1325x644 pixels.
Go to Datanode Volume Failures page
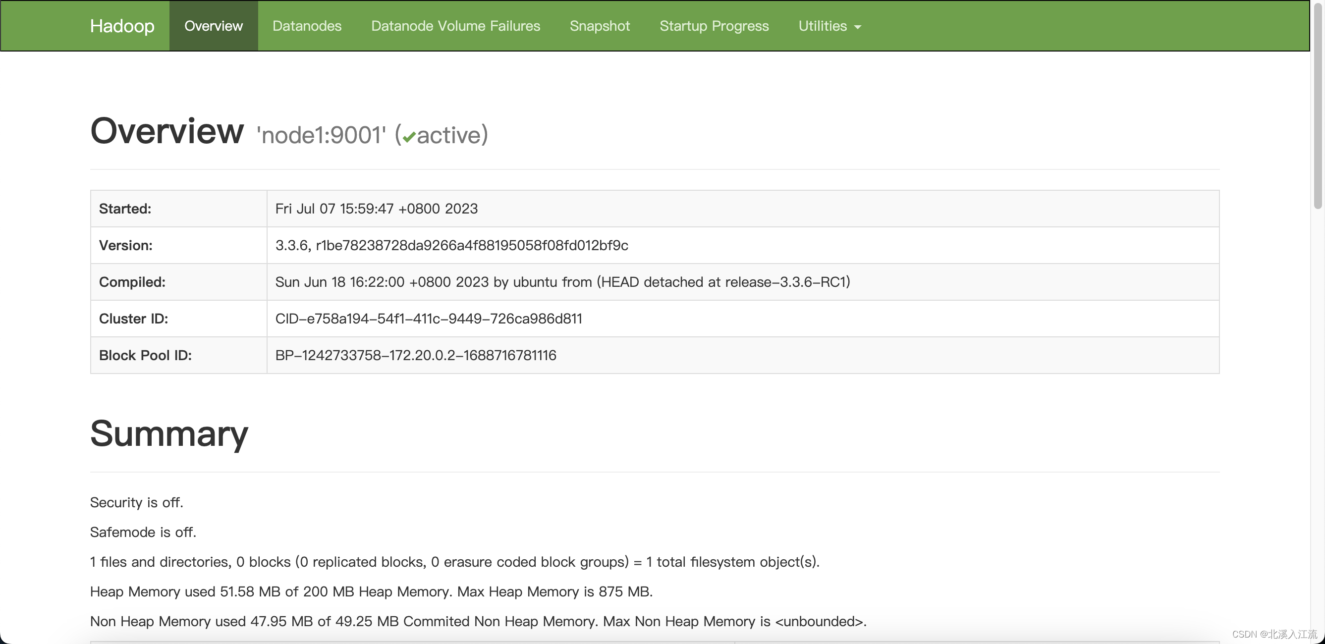tap(455, 26)
